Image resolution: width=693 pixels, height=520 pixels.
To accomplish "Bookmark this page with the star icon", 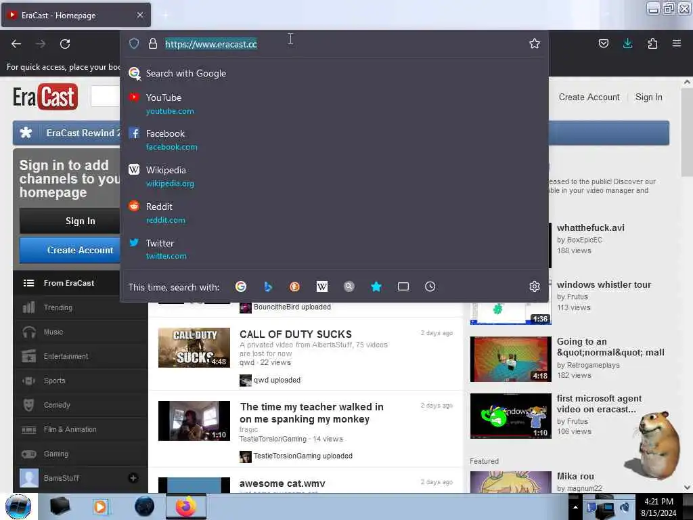I will 535,43.
